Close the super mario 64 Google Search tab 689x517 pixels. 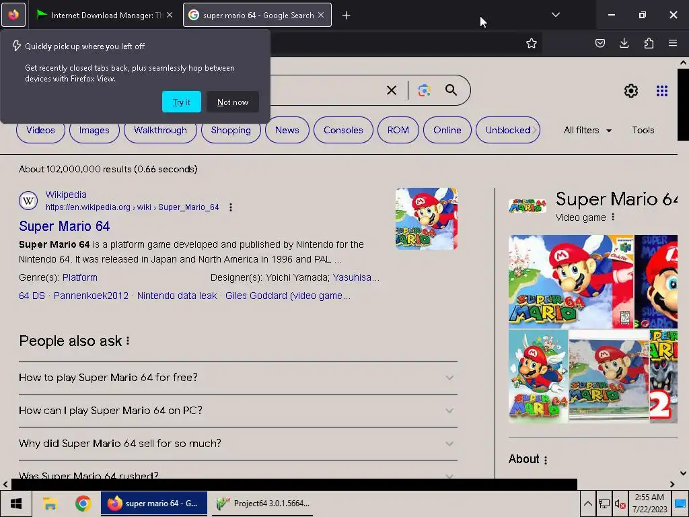click(321, 15)
